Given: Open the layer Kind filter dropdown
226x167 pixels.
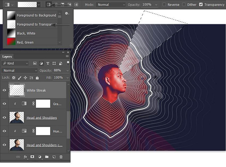Looking at the screenshot, I should [x=15, y=63].
